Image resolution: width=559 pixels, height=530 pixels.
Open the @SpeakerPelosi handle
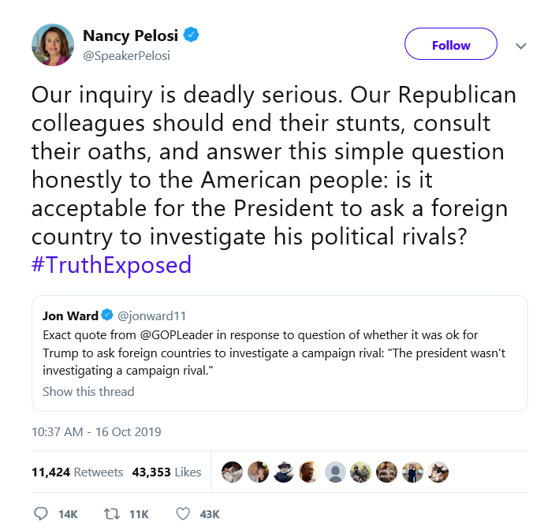click(x=126, y=56)
